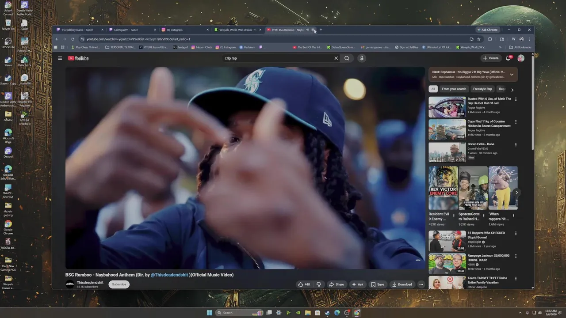Image resolution: width=566 pixels, height=318 pixels.
Task: Open options for '15 Rappers Who CHECKED' video
Action: (516, 233)
